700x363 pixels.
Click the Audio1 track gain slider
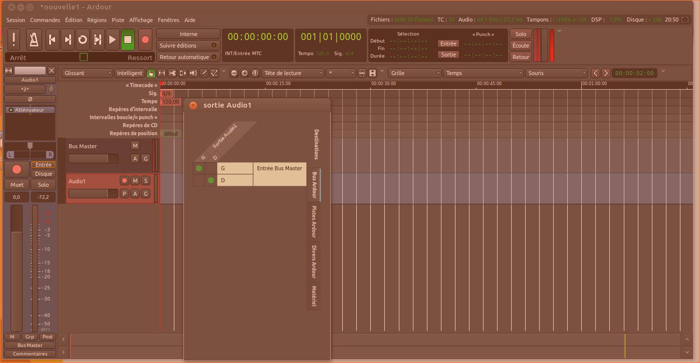click(93, 193)
